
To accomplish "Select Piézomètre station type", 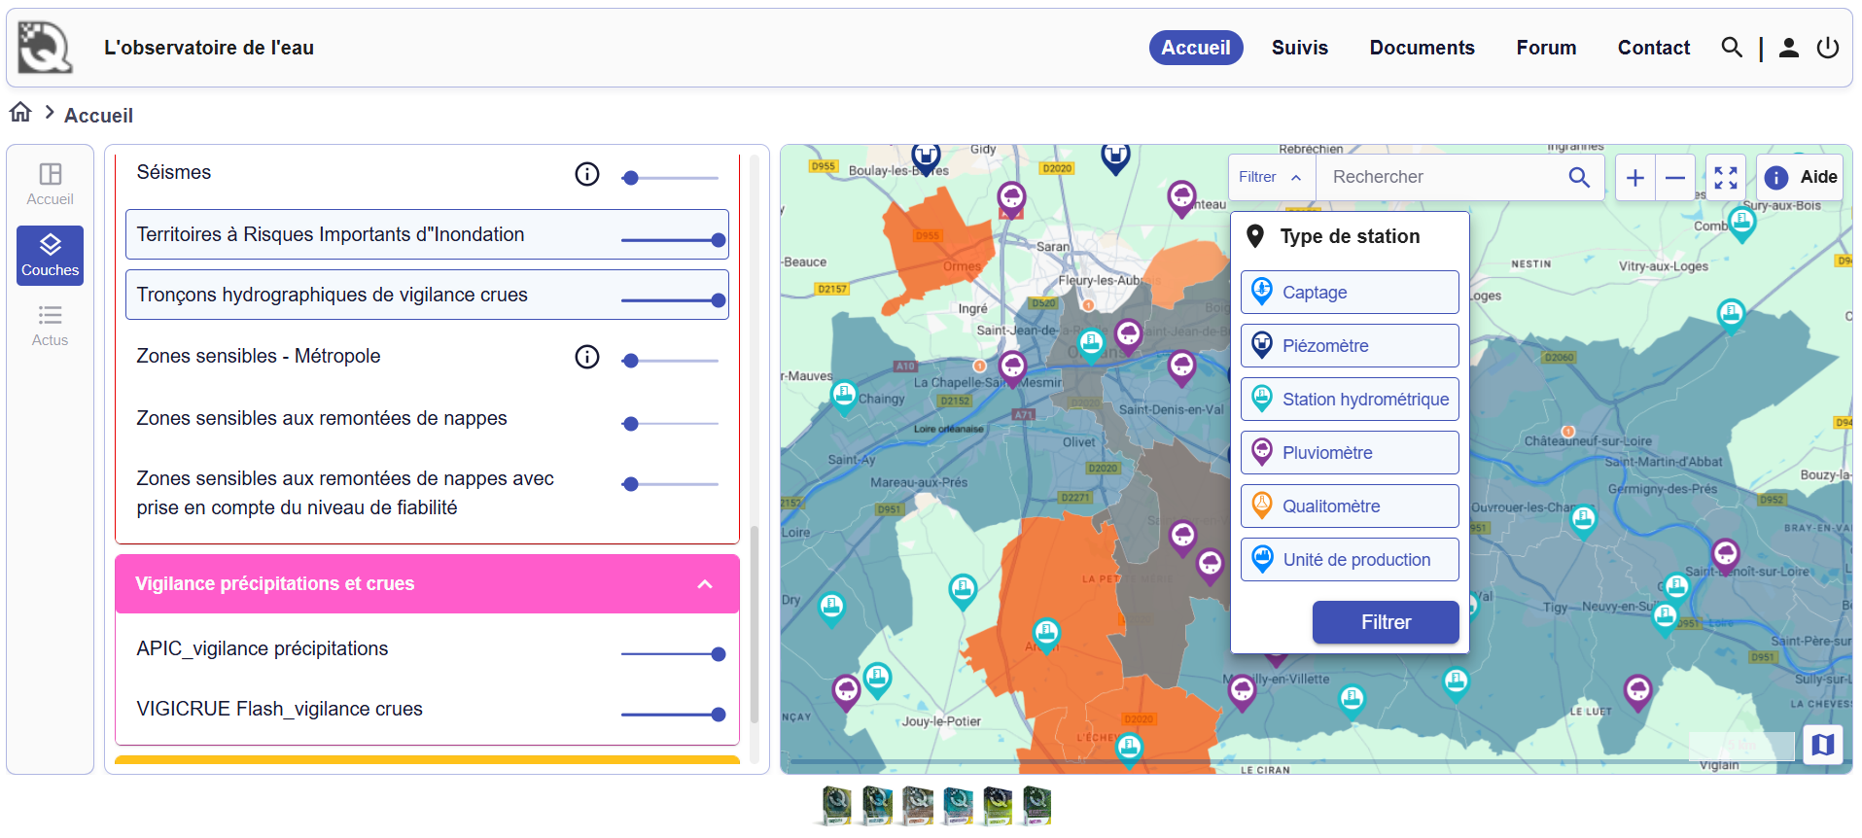I will (1349, 346).
